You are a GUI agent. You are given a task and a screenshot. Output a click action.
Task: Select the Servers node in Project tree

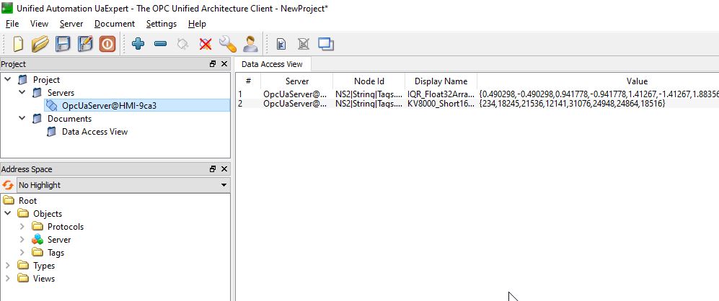click(61, 93)
